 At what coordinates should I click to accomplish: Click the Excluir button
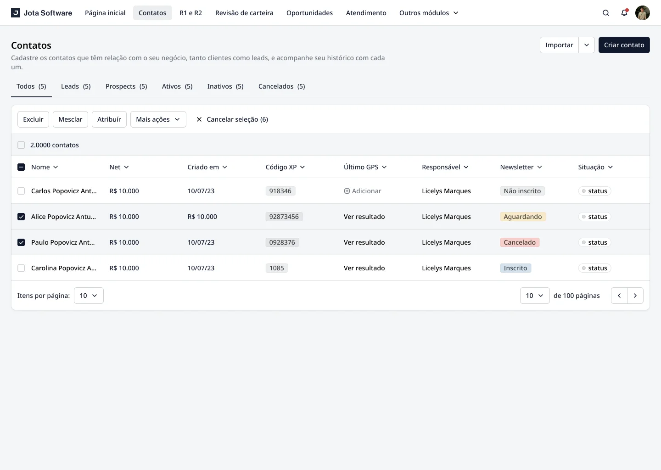(33, 119)
